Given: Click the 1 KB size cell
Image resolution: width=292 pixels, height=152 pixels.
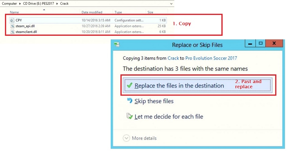Looking at the screenshot, I should [x=162, y=20].
